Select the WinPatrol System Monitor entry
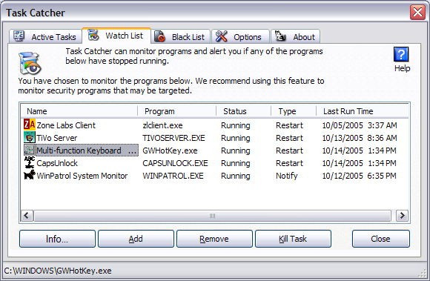This screenshot has height=281, width=430. (215, 176)
